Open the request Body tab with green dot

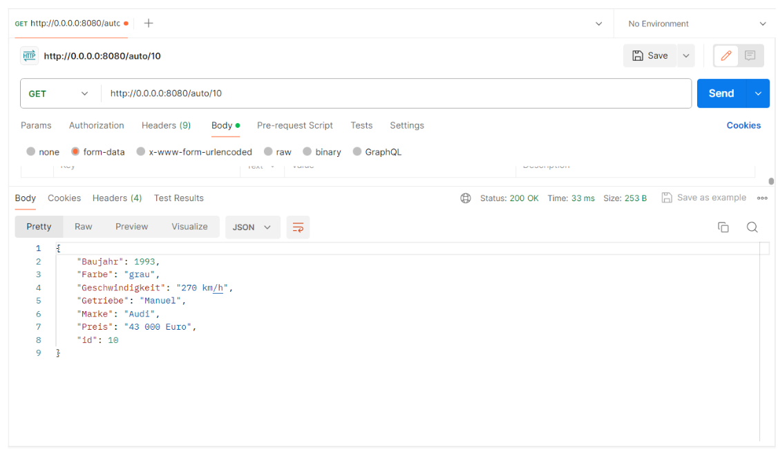click(x=225, y=126)
